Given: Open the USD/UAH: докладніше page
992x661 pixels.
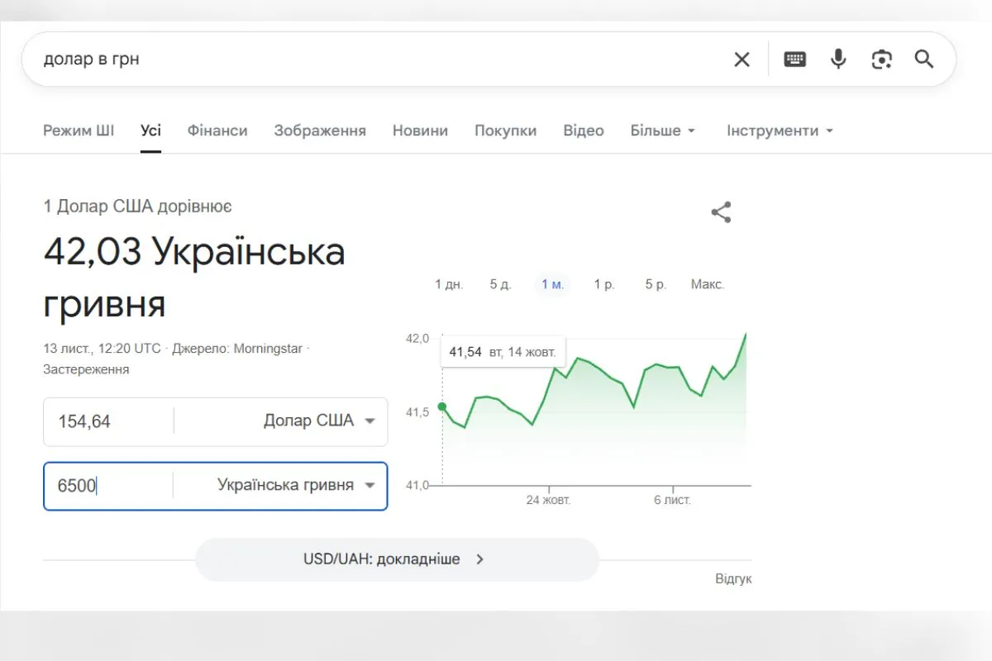Looking at the screenshot, I should click(x=396, y=559).
